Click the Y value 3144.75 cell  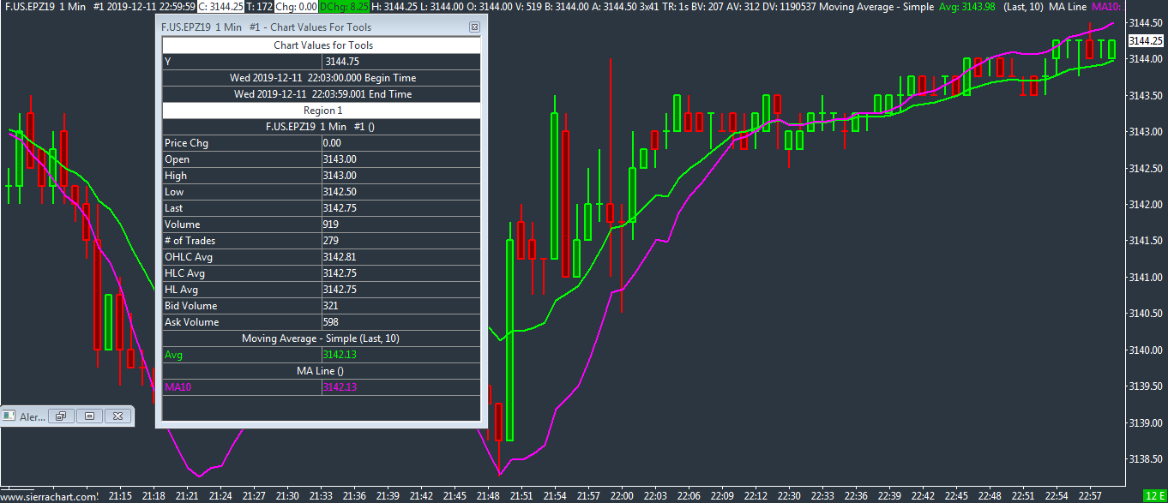point(401,62)
